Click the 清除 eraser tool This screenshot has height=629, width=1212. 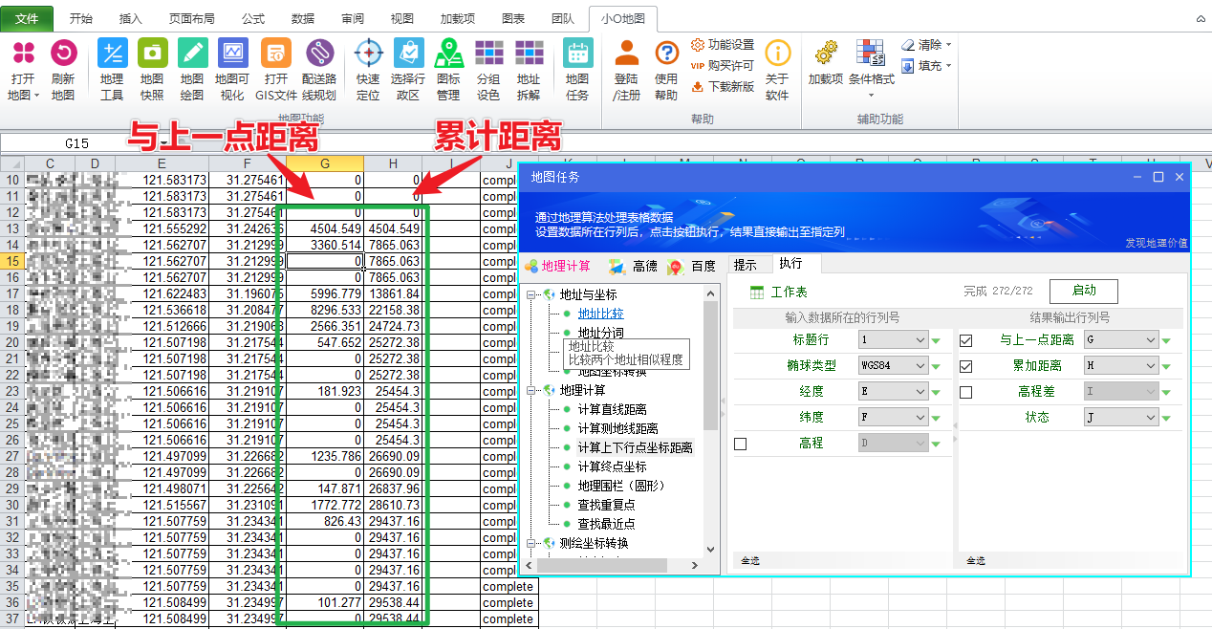tap(925, 45)
